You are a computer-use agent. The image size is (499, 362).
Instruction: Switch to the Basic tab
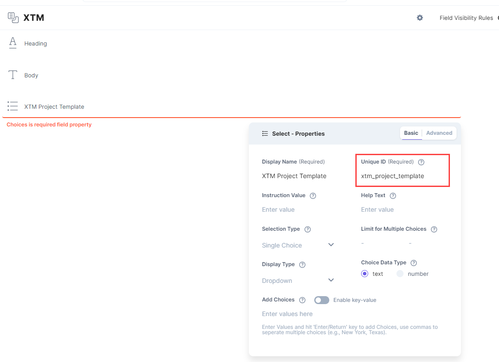[411, 133]
